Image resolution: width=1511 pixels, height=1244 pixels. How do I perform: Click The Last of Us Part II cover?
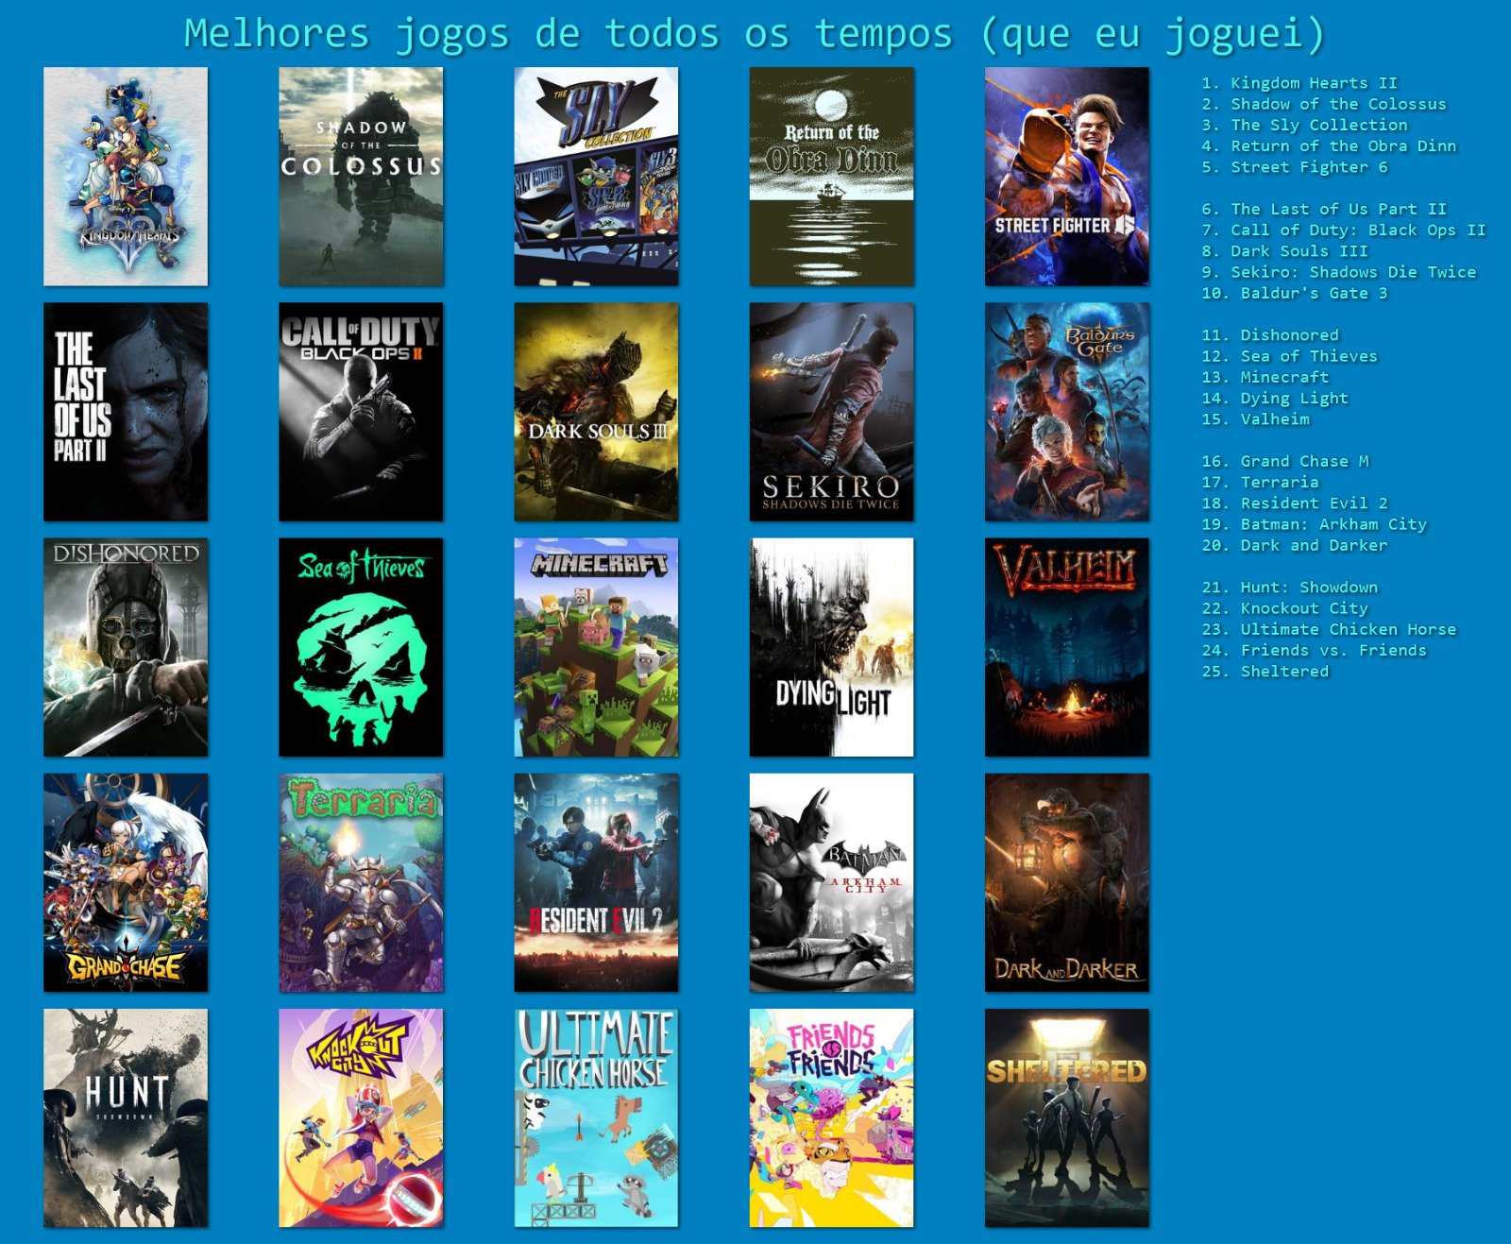pos(126,412)
